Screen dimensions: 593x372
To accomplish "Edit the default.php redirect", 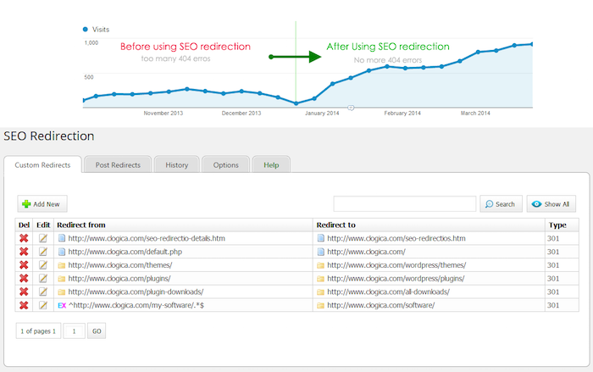I will point(43,252).
